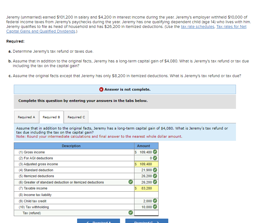Click the green checkmark beside Gross income amount
The height and width of the screenshot is (223, 267).
coord(155,152)
